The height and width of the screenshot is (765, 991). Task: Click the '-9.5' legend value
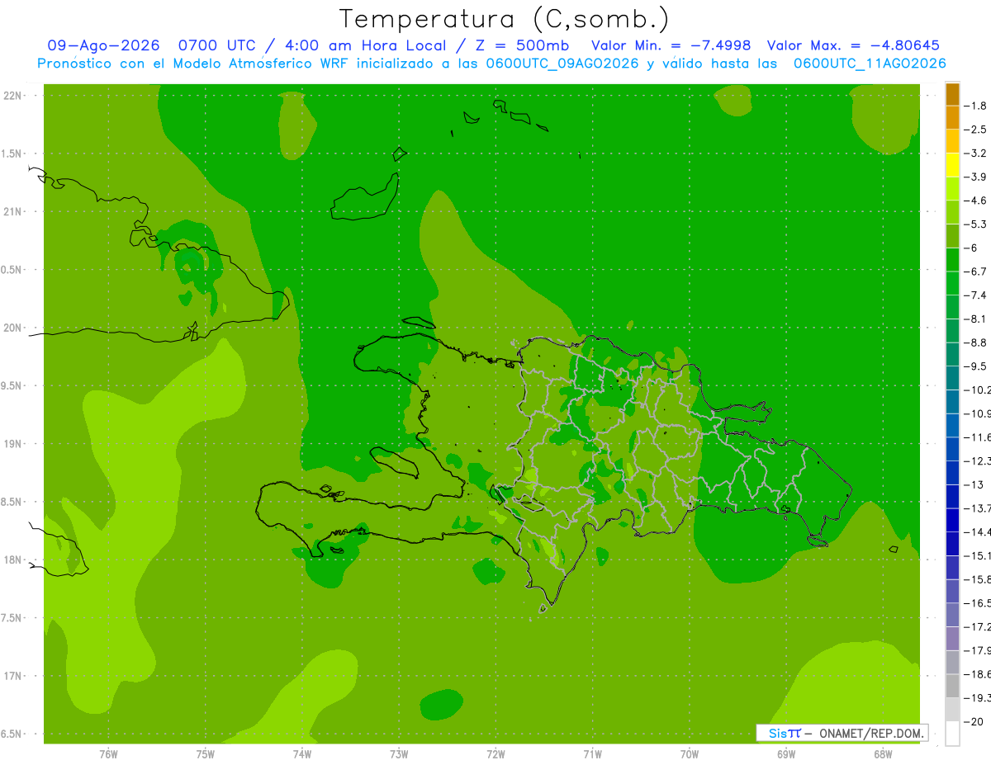pyautogui.click(x=976, y=366)
